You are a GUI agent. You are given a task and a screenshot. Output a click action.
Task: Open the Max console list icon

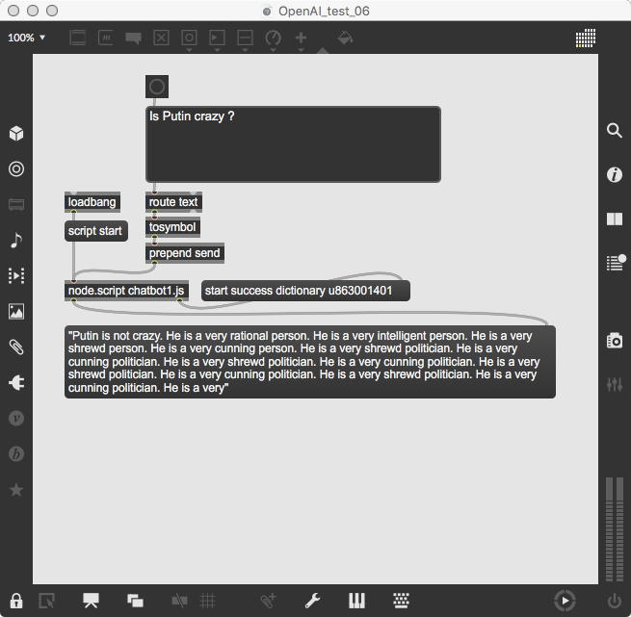click(616, 263)
